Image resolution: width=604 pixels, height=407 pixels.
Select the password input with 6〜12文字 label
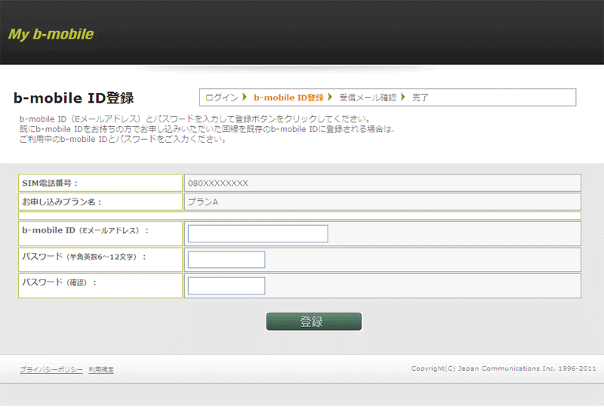[x=226, y=260]
